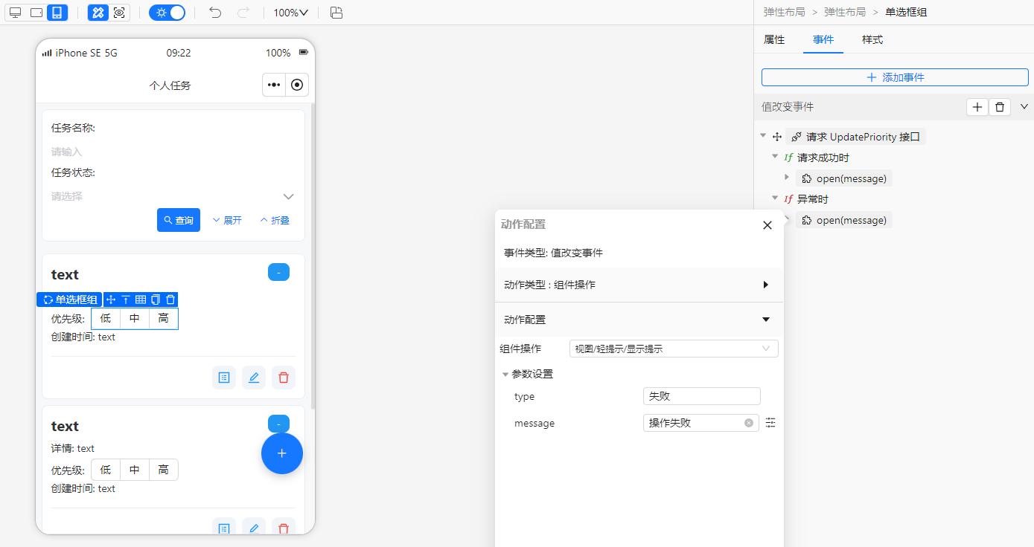Select 低 priority in the second card
This screenshot has width=1034, height=547.
(106, 470)
